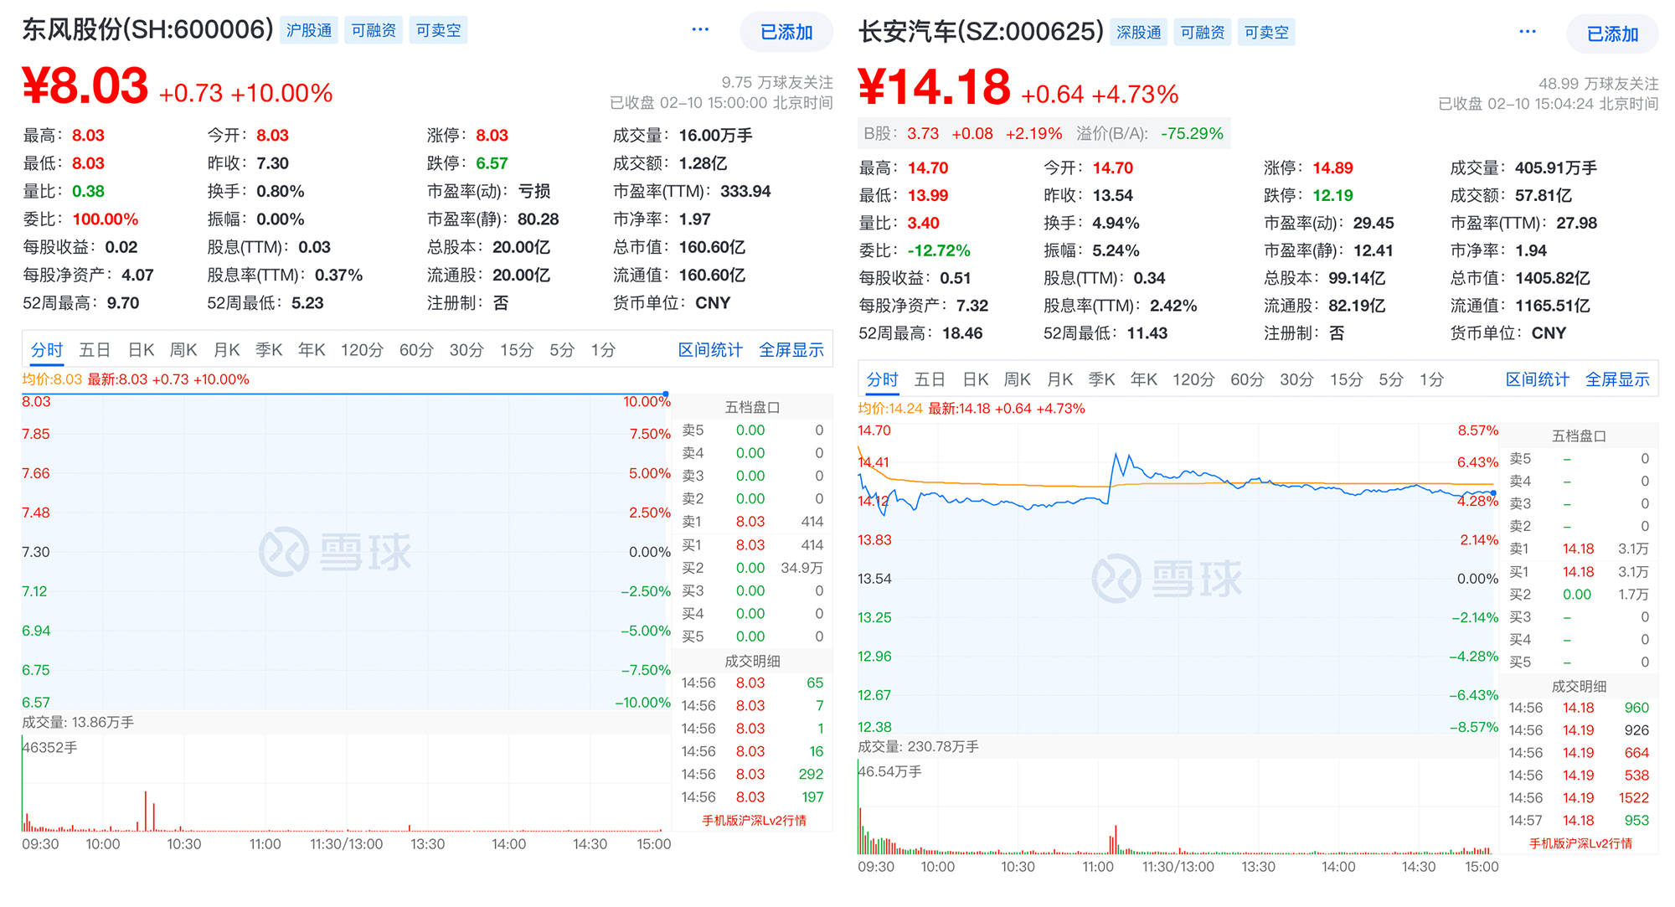Click 五档盘口 header in 长安汽车 panel
1675x907 pixels.
pyautogui.click(x=1579, y=435)
